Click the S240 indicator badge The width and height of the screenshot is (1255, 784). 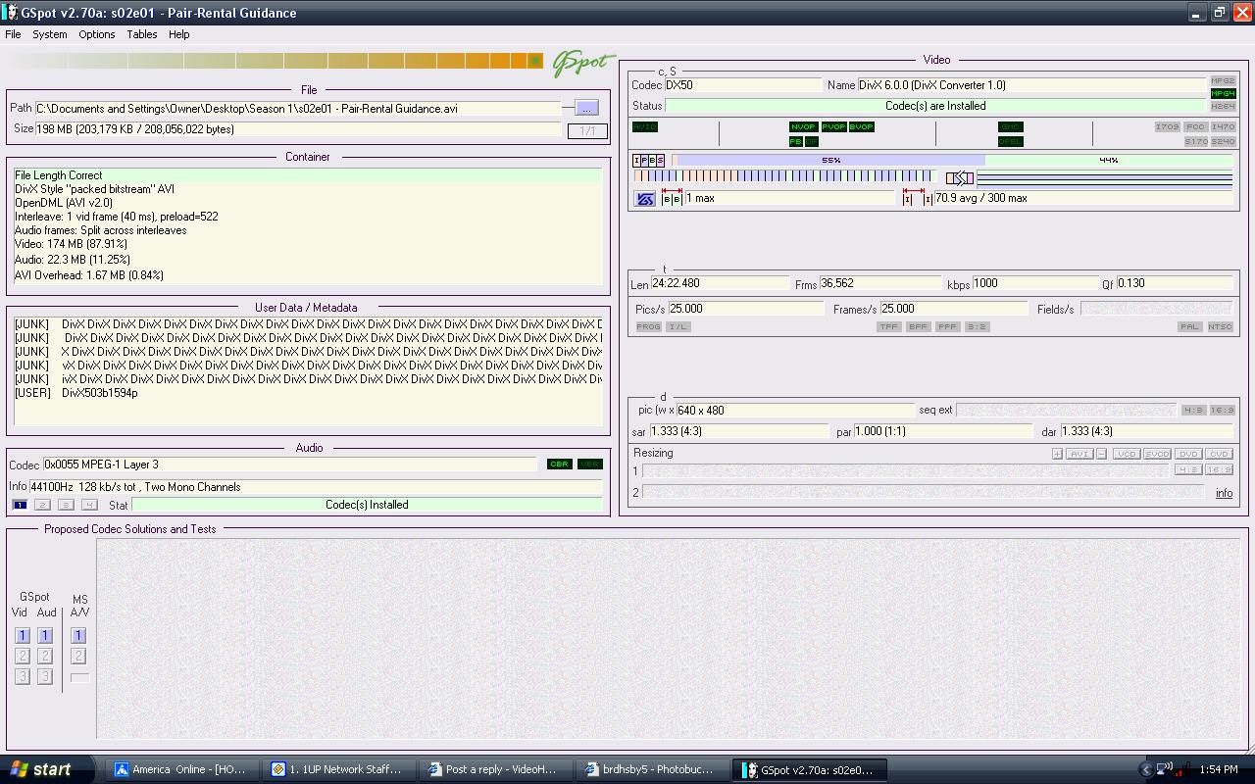tap(1223, 142)
